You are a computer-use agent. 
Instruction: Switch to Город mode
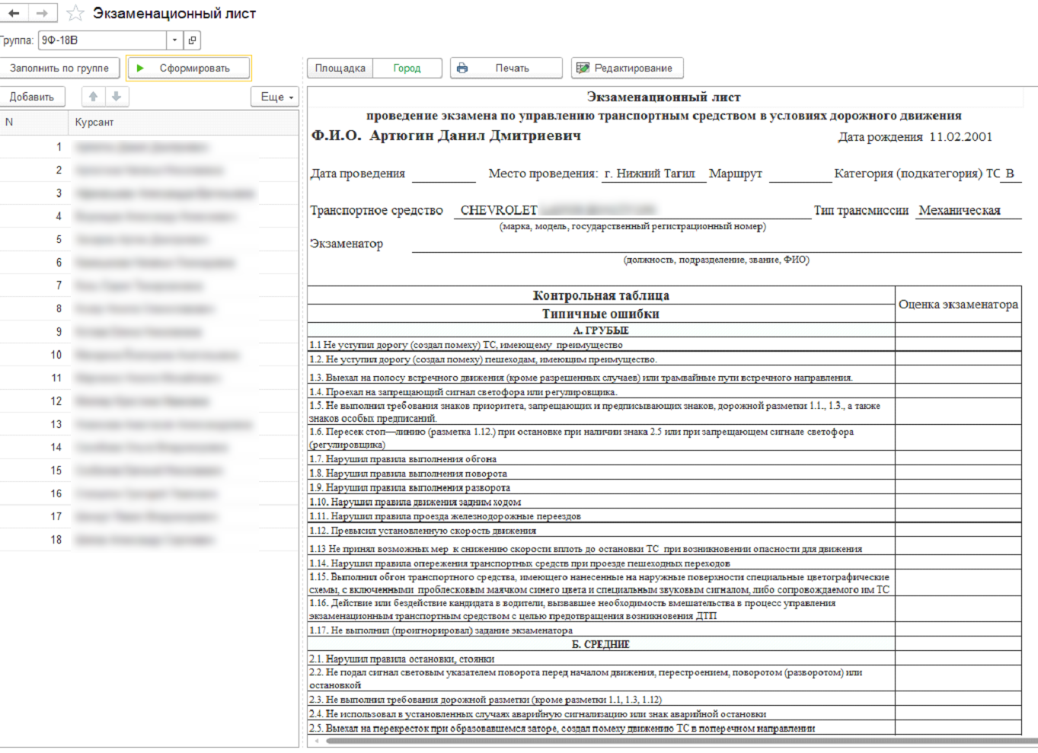coord(407,68)
